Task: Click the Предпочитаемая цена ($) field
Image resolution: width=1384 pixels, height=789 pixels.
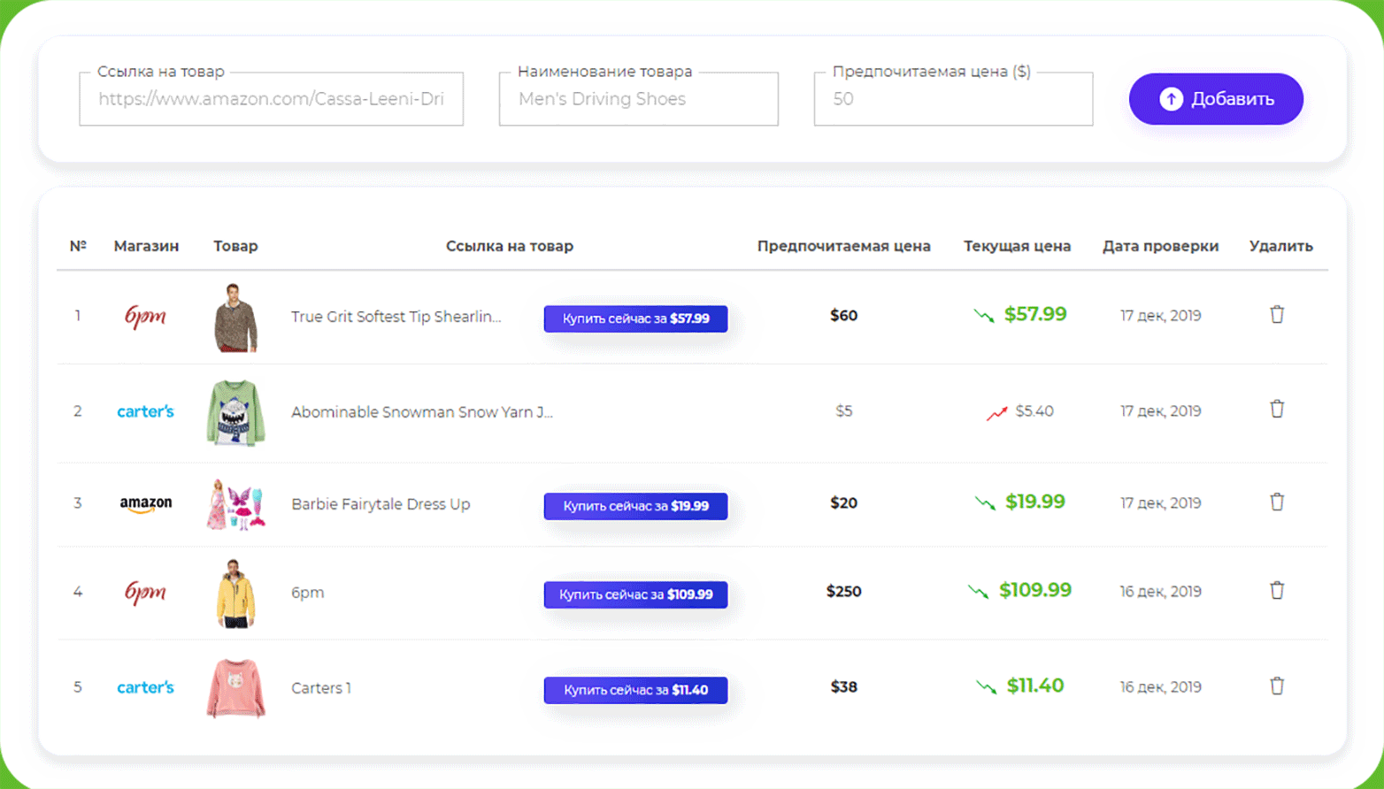Action: coord(953,99)
